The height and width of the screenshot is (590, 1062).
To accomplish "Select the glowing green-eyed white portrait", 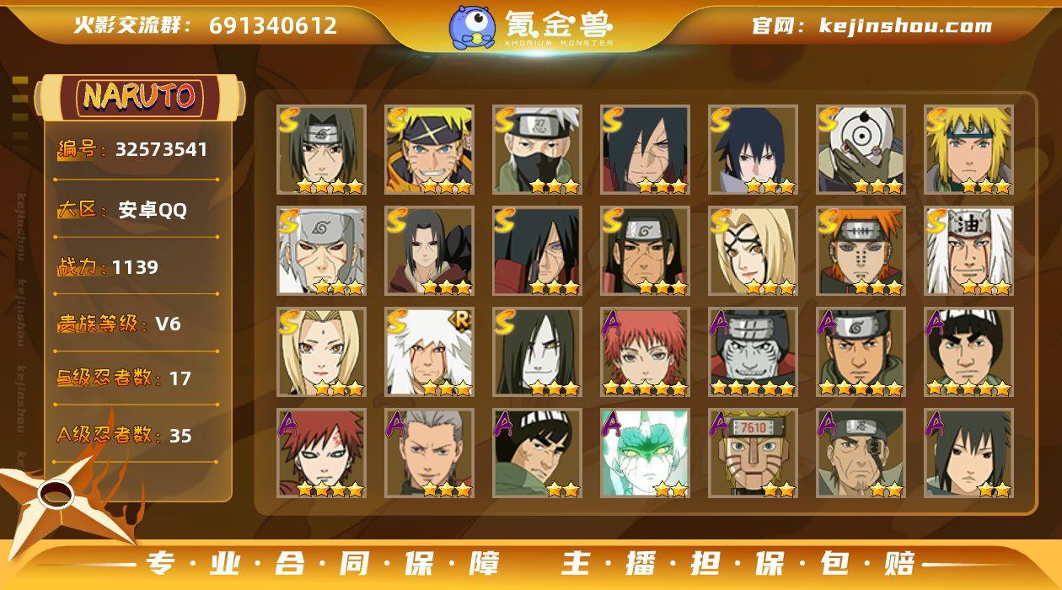I will point(645,453).
